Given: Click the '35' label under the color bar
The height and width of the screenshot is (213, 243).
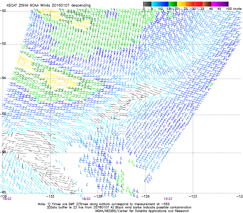Looking at the screenshot, I should (202, 9).
